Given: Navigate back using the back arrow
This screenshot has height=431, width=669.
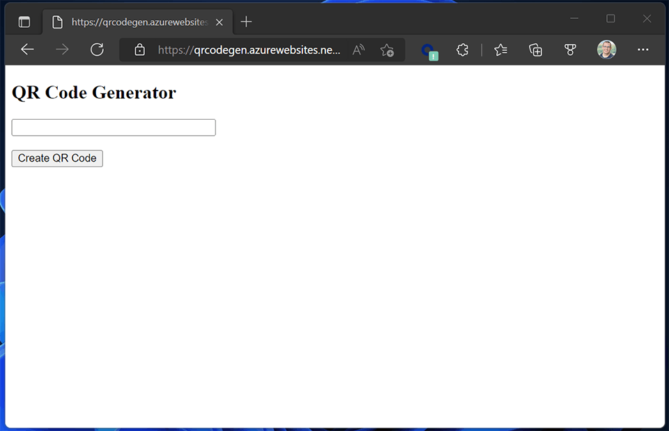Looking at the screenshot, I should tap(27, 49).
